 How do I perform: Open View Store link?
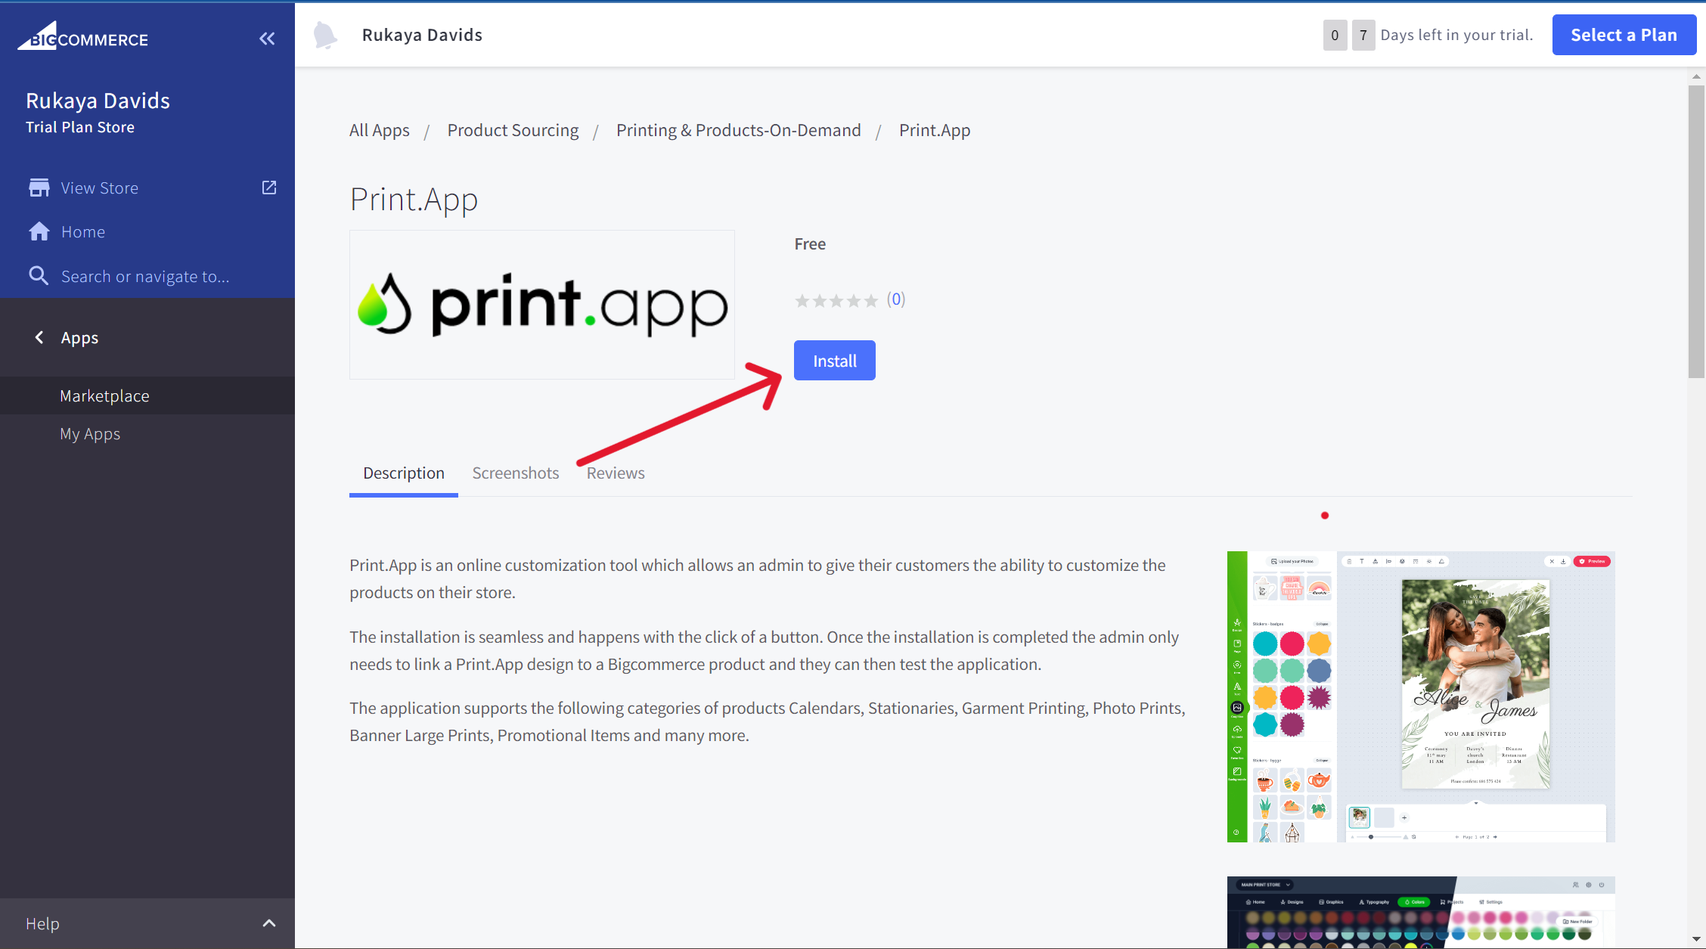(100, 188)
